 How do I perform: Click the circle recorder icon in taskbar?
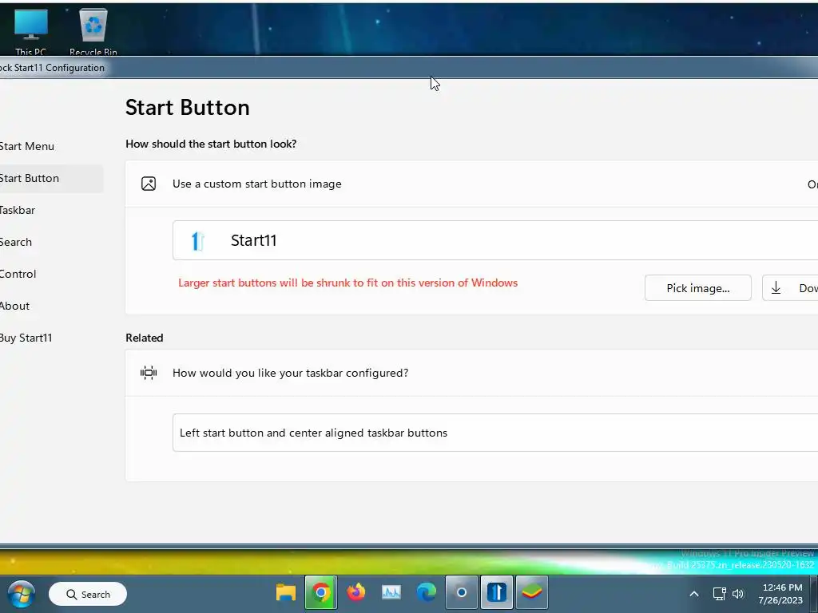(x=461, y=593)
